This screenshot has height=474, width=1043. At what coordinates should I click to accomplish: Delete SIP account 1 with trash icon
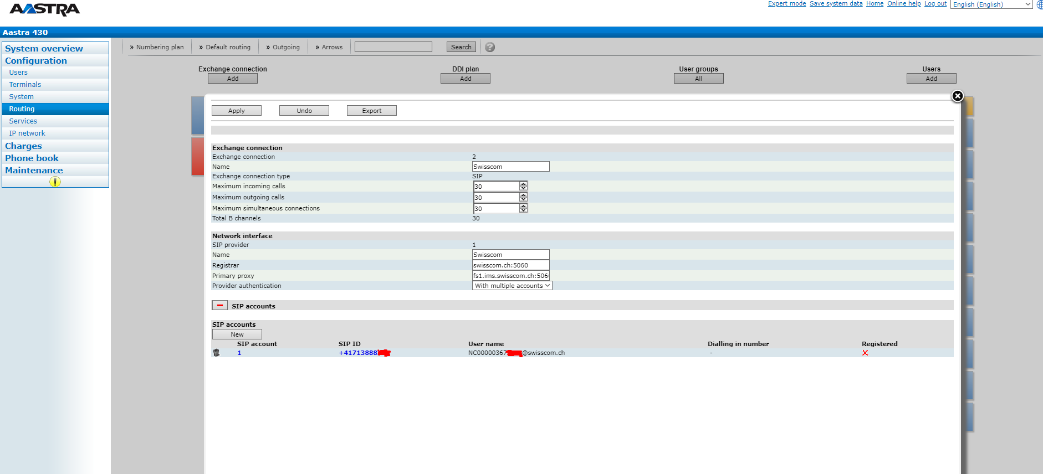pyautogui.click(x=216, y=353)
